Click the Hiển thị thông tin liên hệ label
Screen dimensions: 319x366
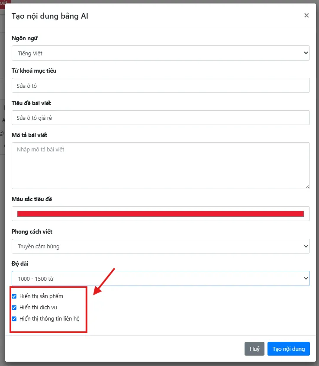pyautogui.click(x=49, y=318)
